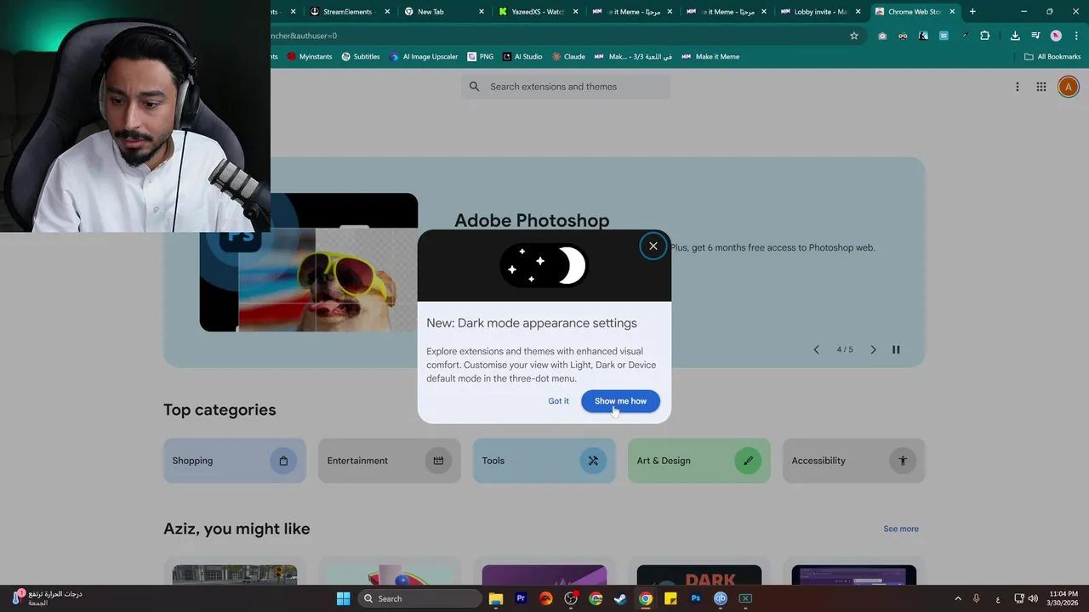Open the Photoshop dog promo image
1089x612 pixels.
[309, 263]
